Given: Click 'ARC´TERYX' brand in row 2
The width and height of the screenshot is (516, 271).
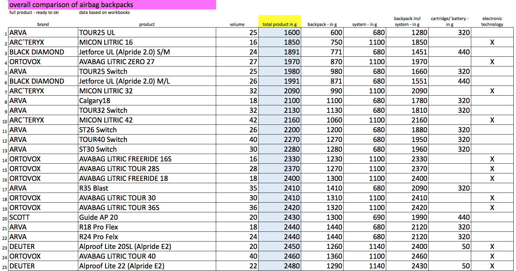Looking at the screenshot, I should tap(43, 42).
